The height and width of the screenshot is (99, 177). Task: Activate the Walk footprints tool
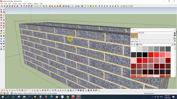pos(1,49)
